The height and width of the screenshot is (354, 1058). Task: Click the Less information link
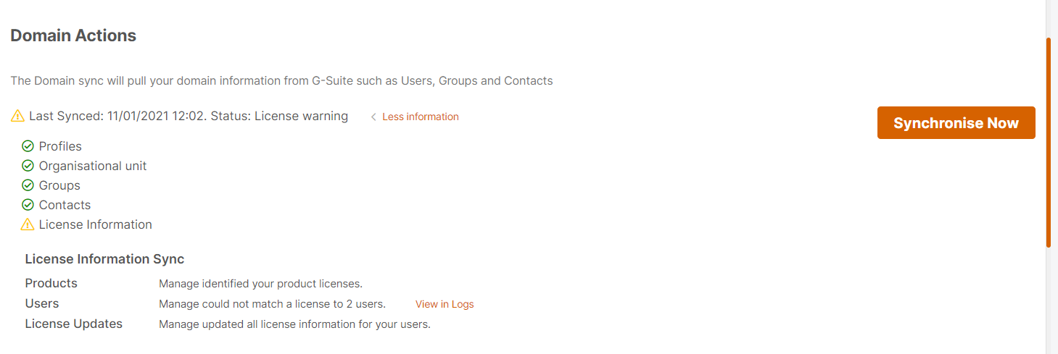click(421, 117)
